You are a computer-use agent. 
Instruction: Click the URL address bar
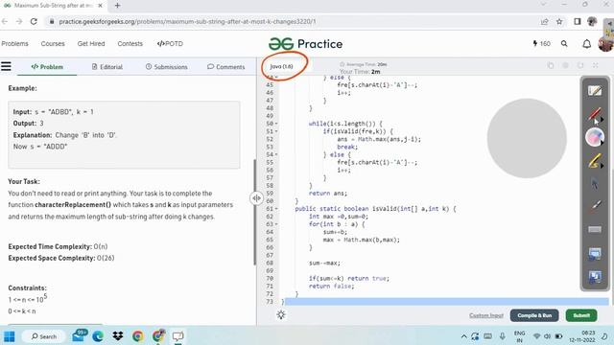click(290, 21)
